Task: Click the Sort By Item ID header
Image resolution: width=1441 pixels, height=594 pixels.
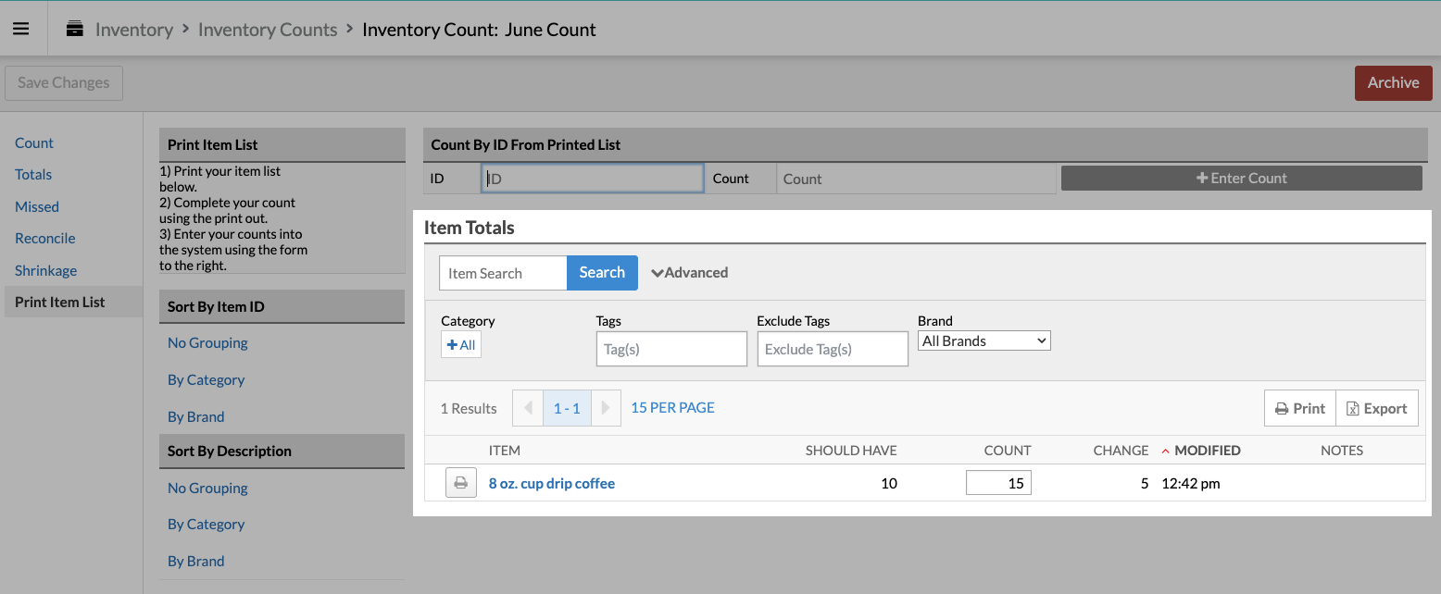Action: [282, 306]
